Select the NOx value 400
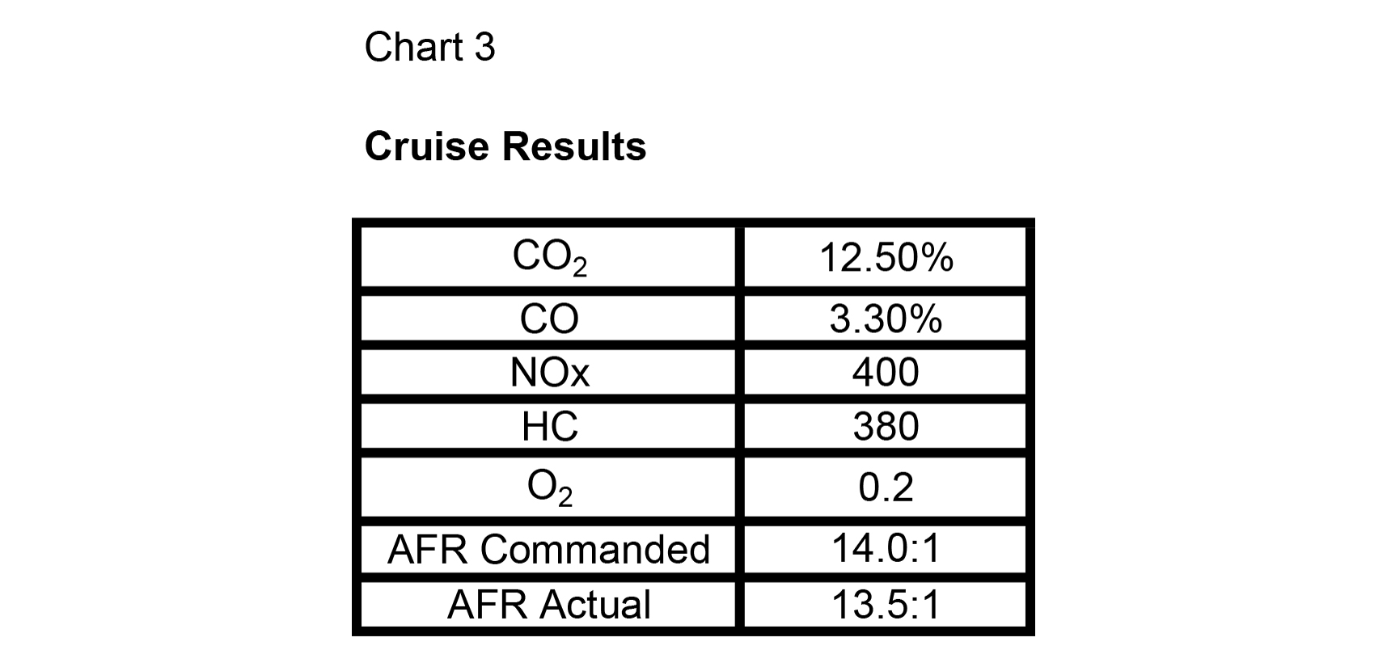The image size is (1387, 667). coord(886,372)
